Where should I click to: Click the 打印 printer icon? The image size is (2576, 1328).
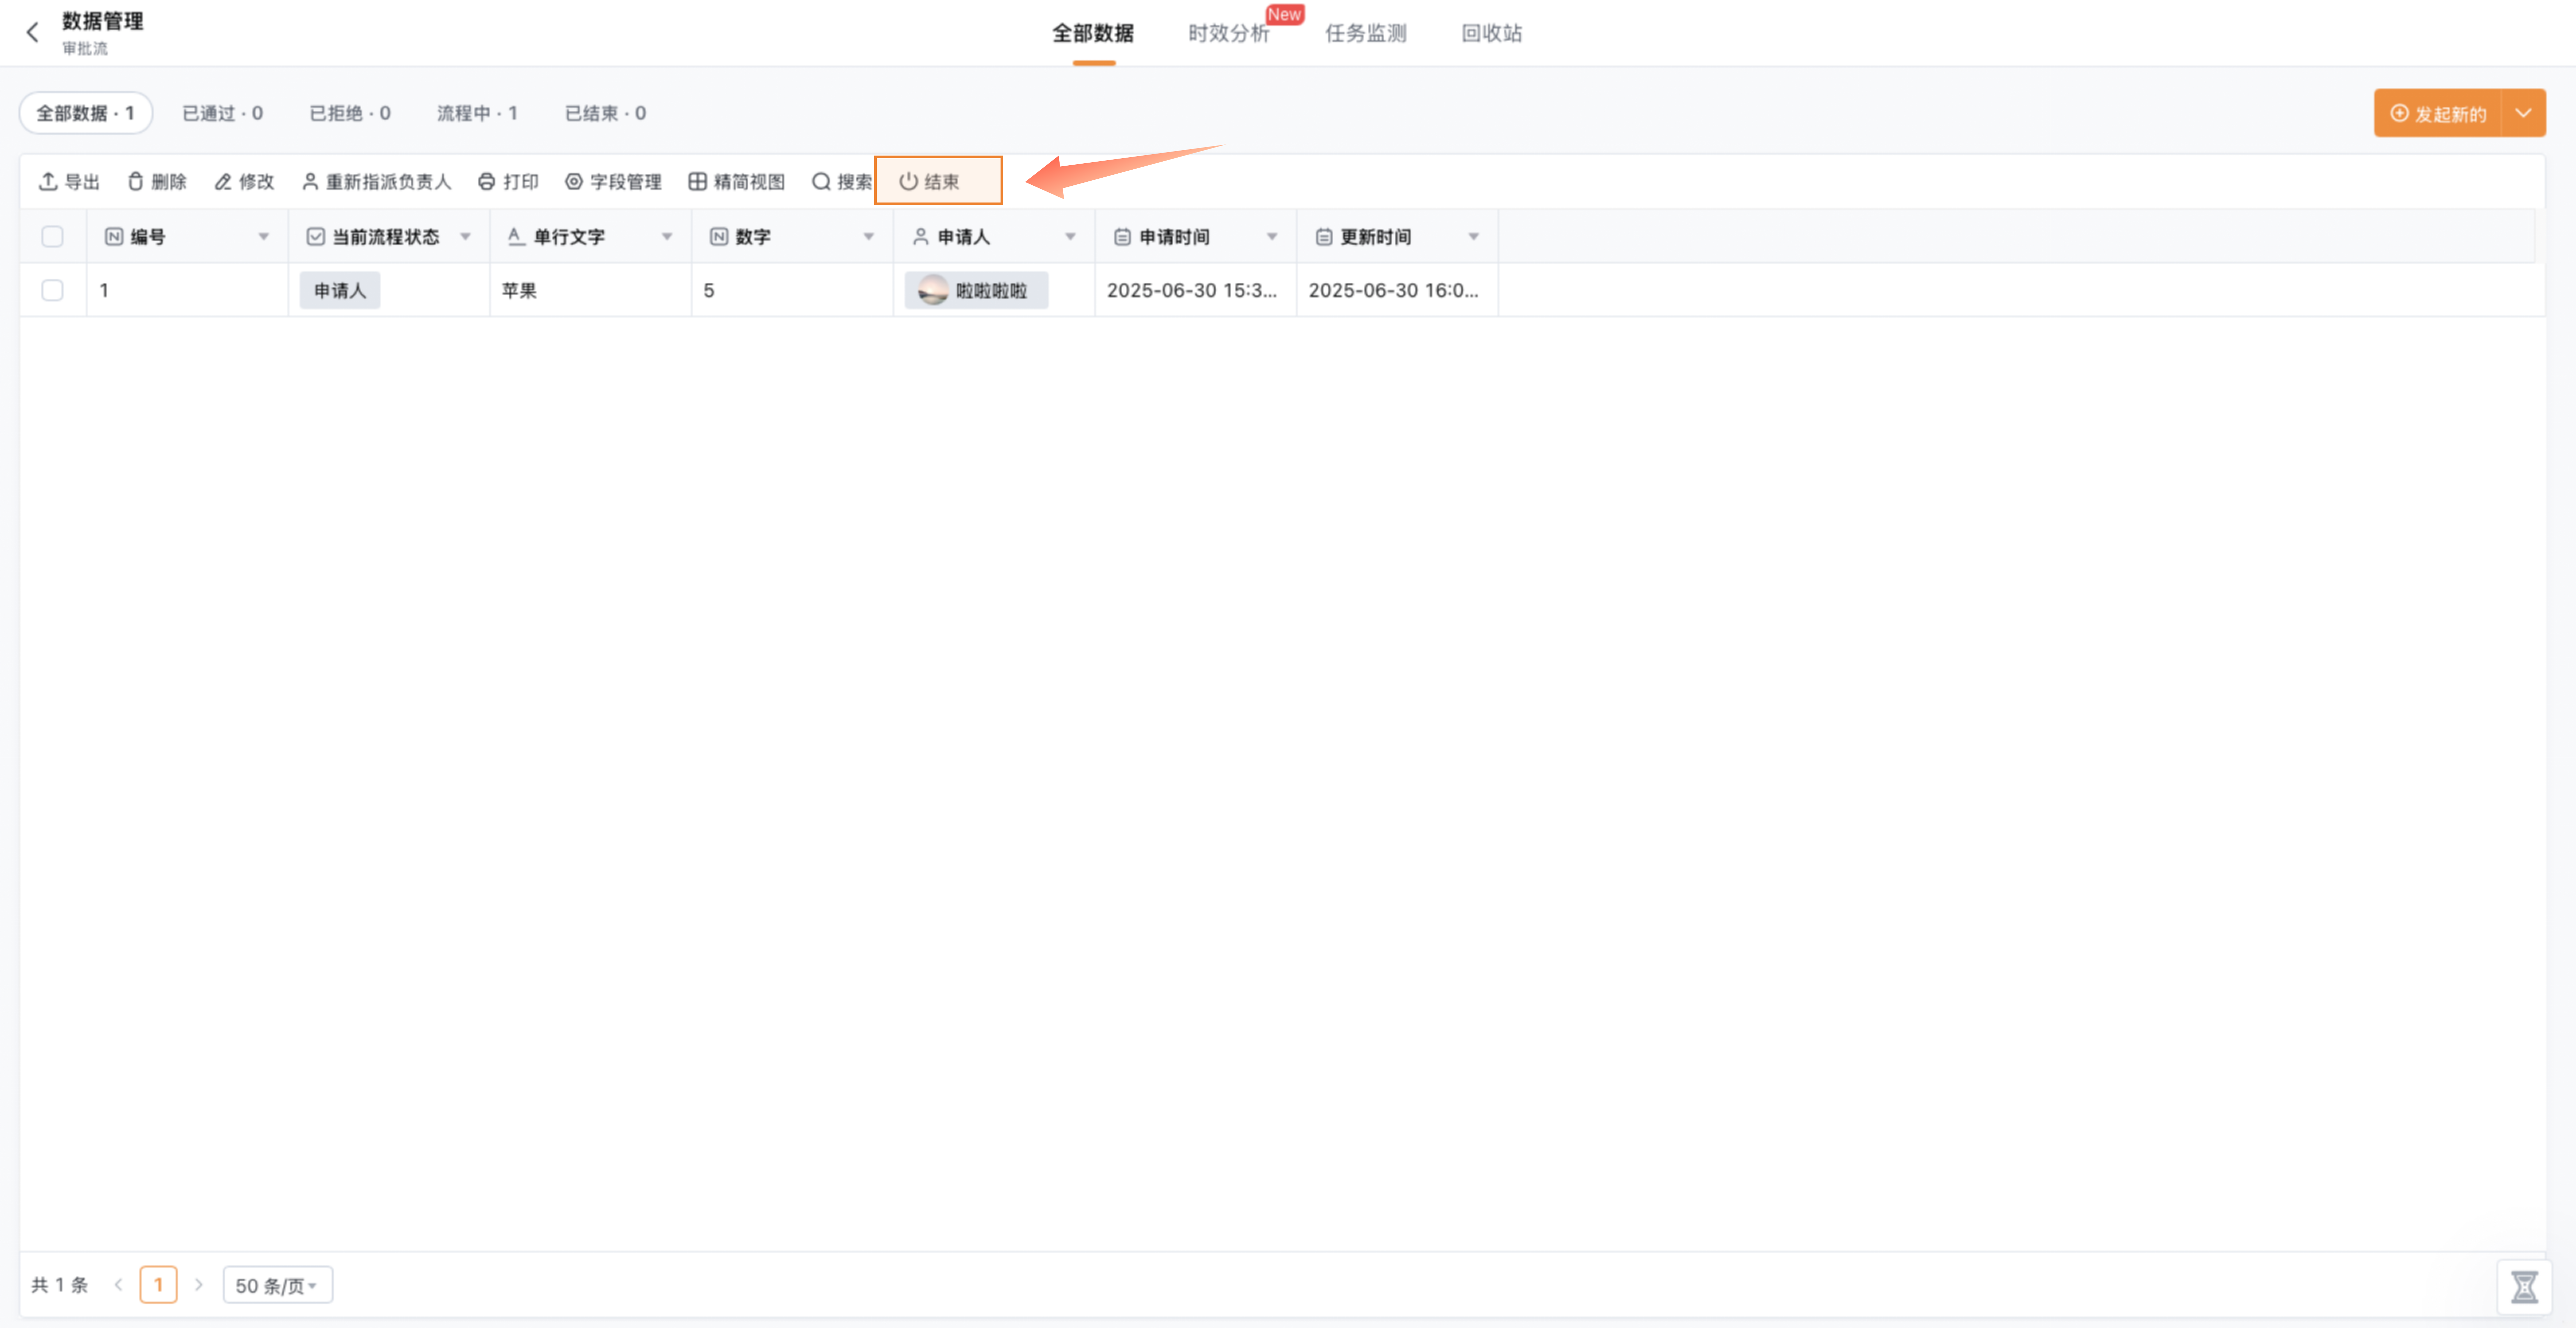pyautogui.click(x=487, y=182)
